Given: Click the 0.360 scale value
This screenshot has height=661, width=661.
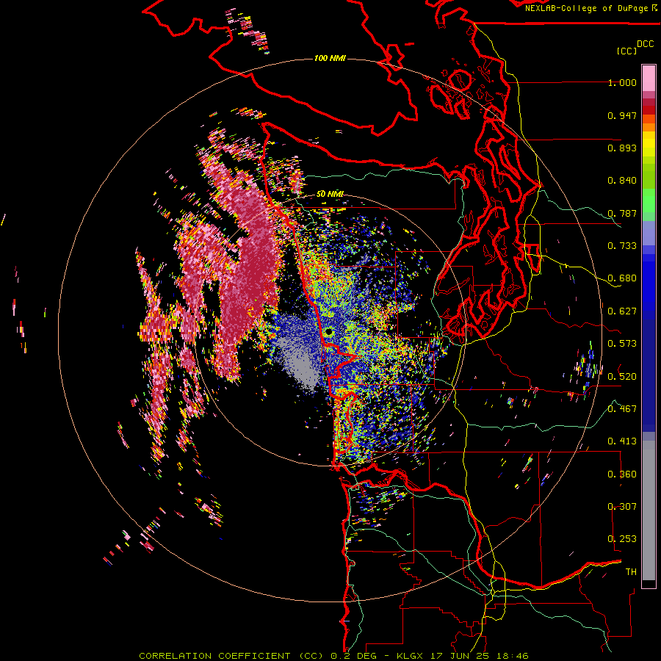Looking at the screenshot, I should click(622, 474).
